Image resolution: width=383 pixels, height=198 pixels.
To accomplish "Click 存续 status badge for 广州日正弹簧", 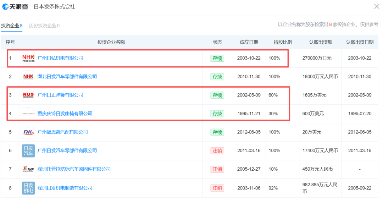I will [x=217, y=95].
